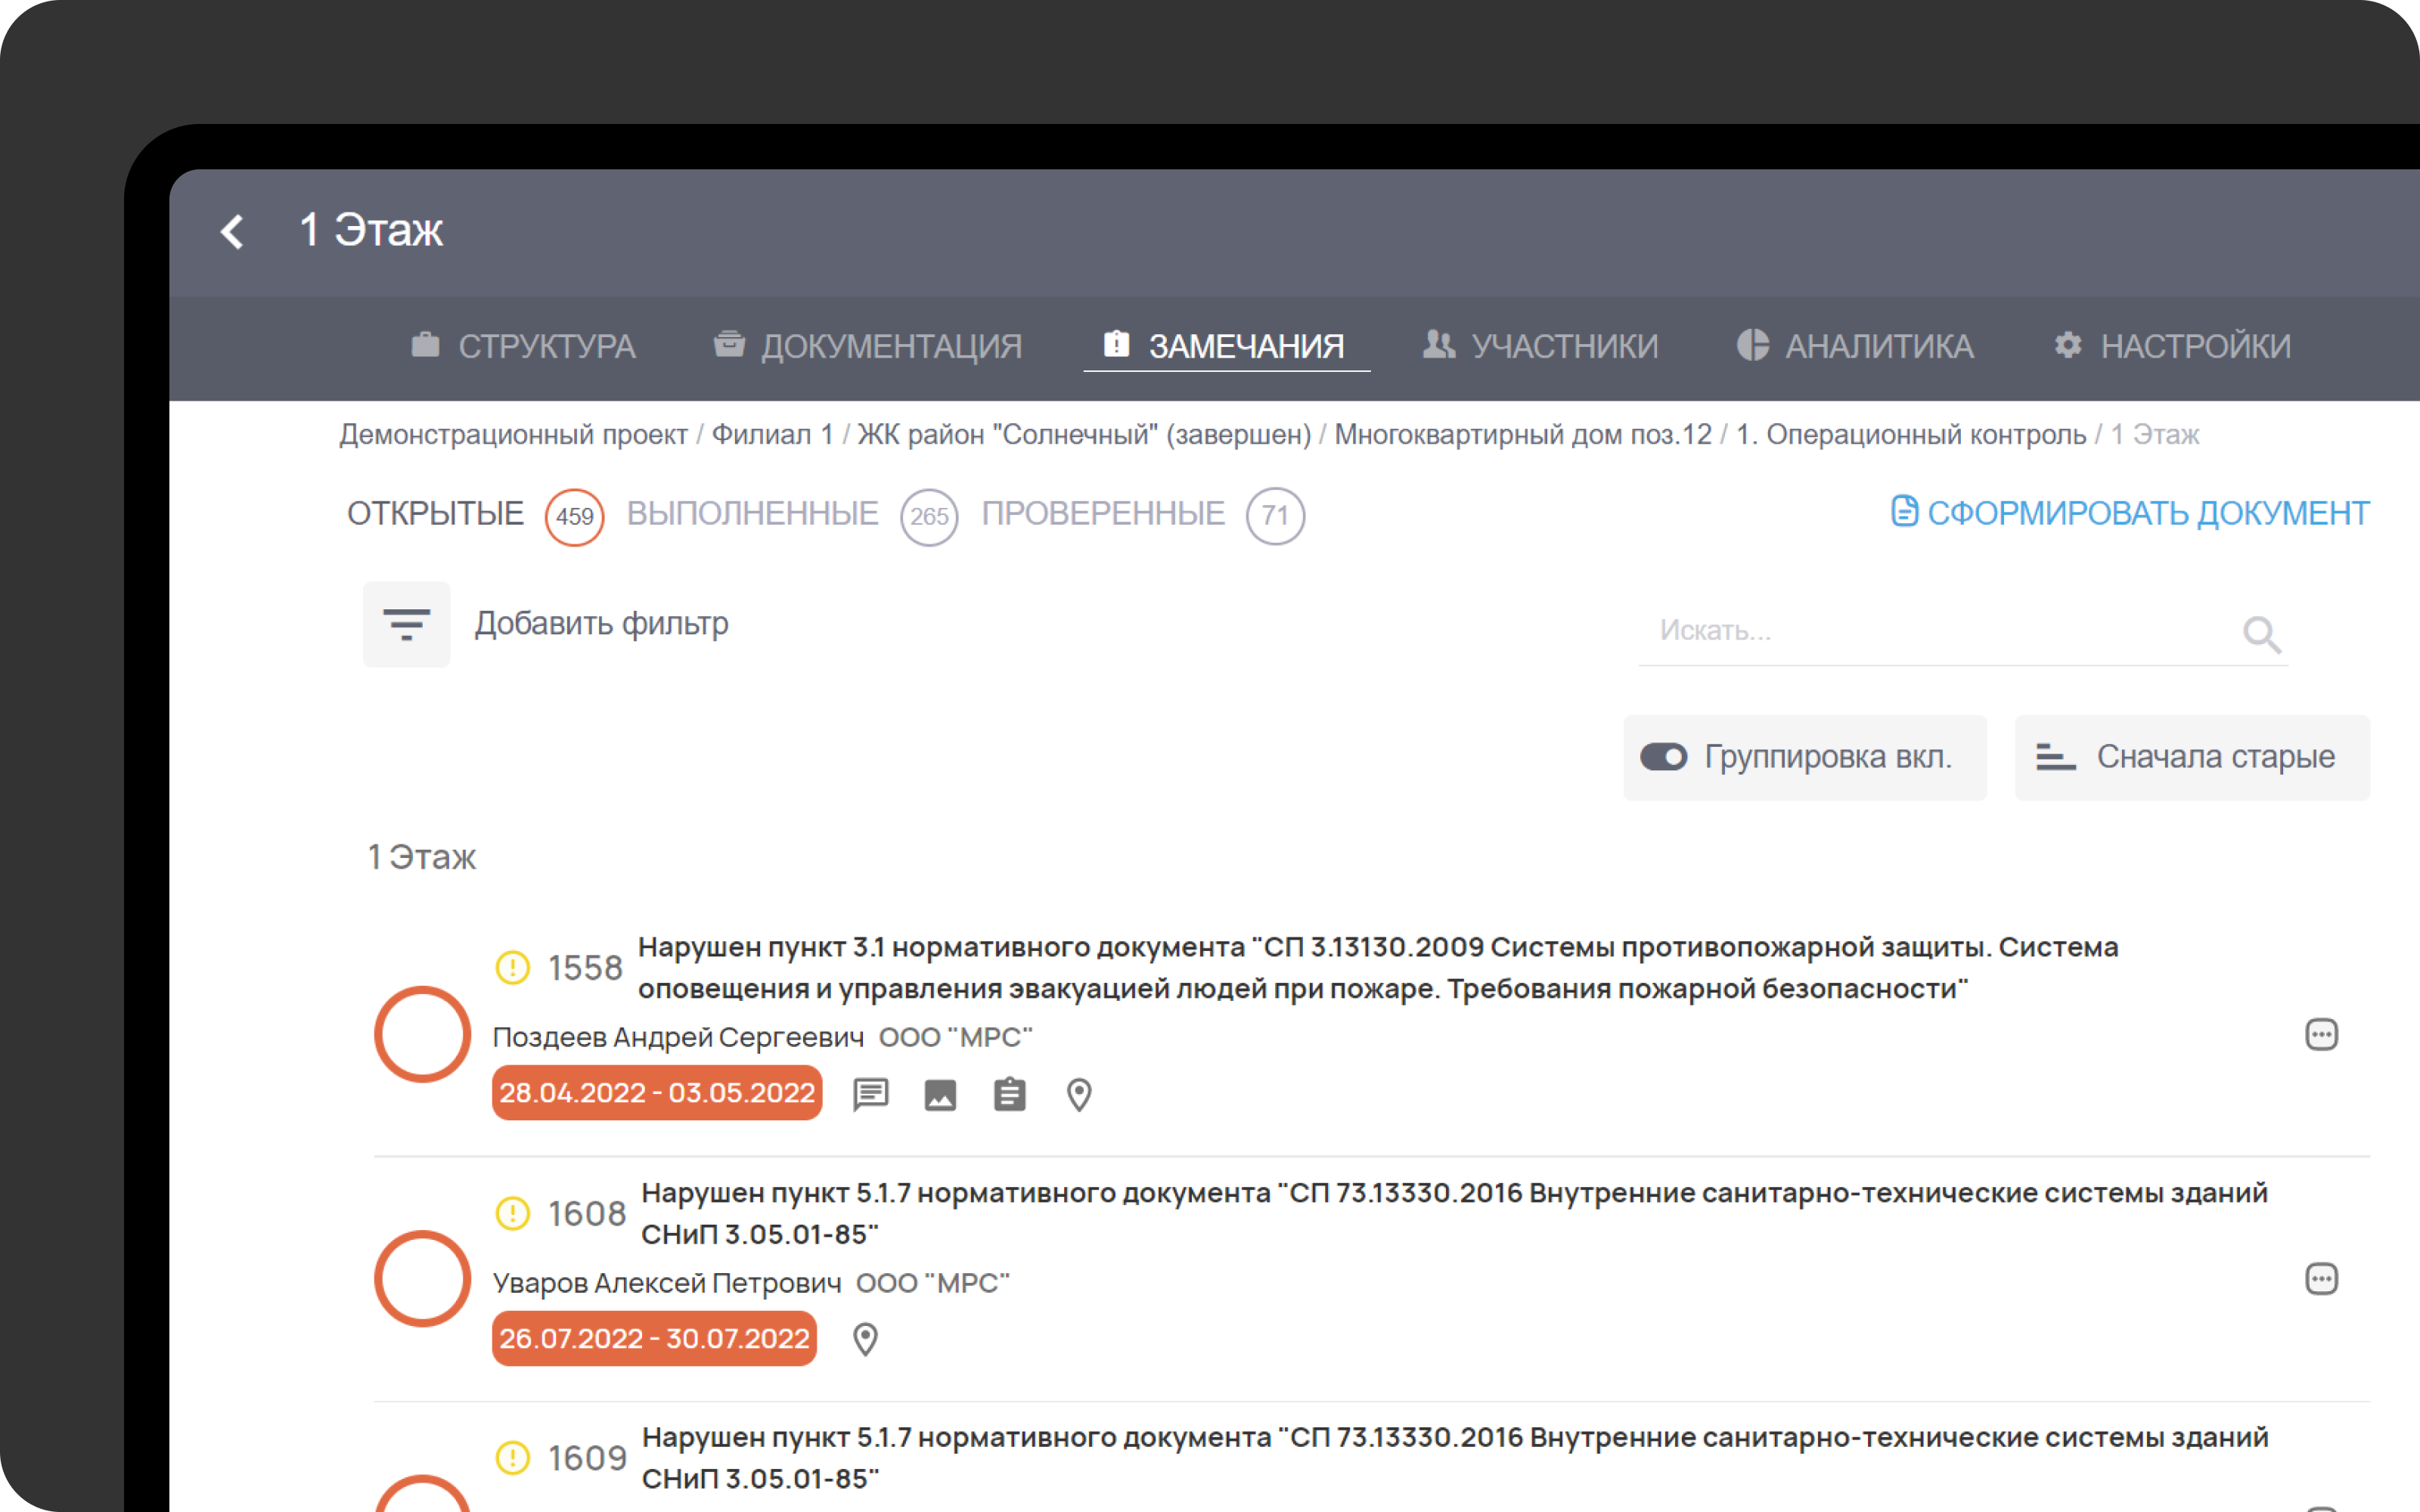
Task: Select the Замечания tab
Action: [x=1225, y=346]
